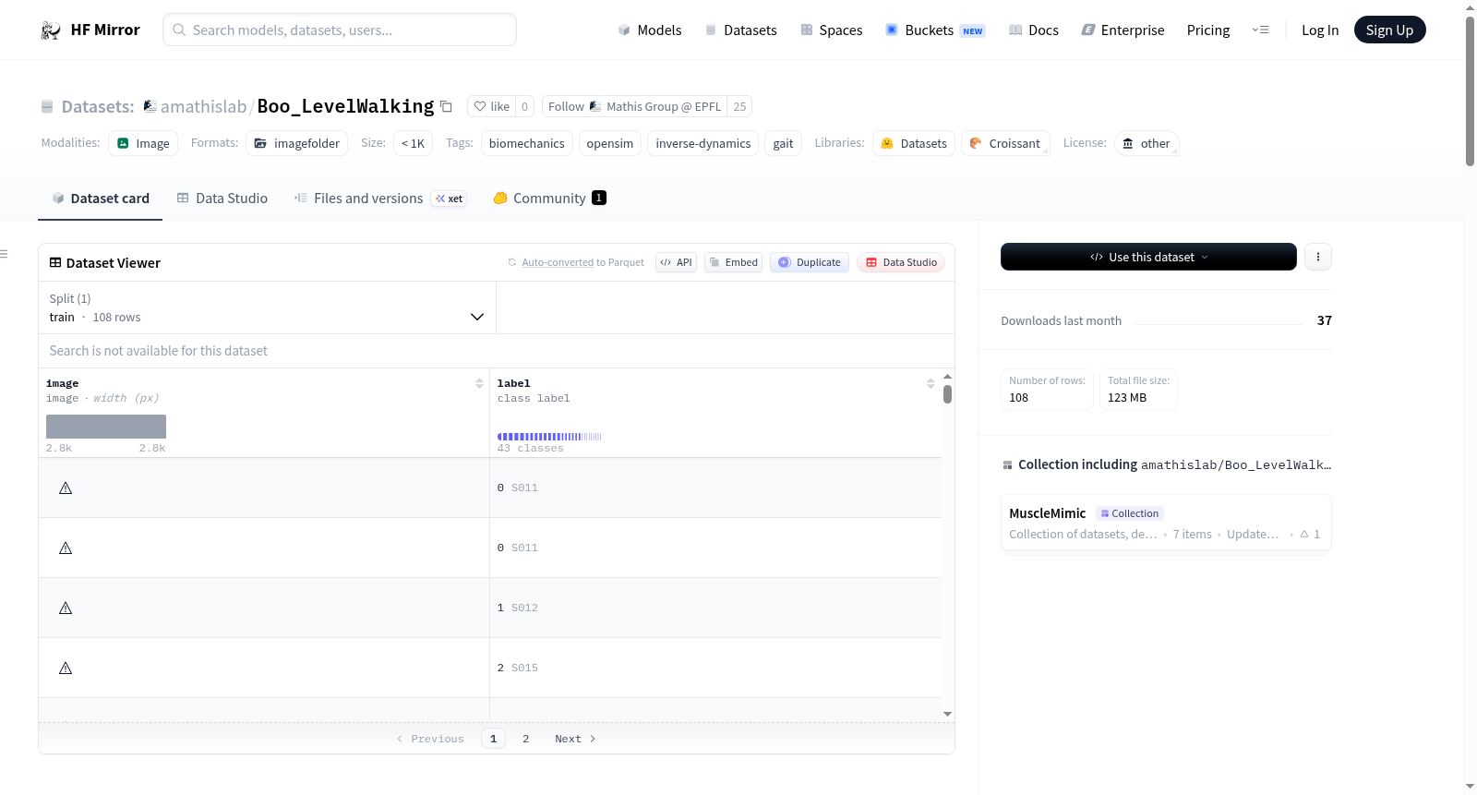
Task: Open the like count 0
Action: (x=524, y=106)
